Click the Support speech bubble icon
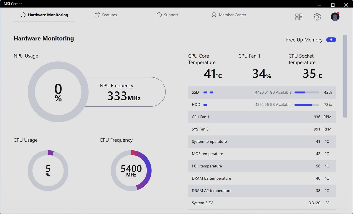This screenshot has width=353, height=214. tap(159, 15)
